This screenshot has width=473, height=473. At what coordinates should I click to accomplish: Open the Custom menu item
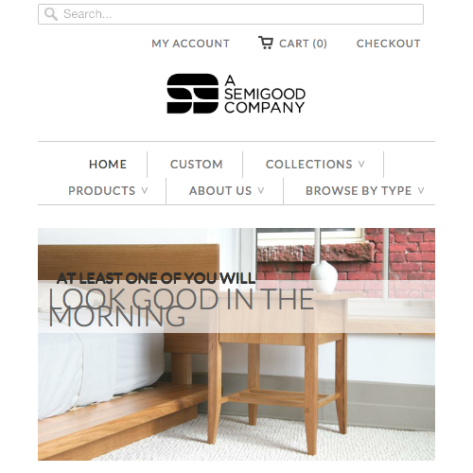[197, 165]
